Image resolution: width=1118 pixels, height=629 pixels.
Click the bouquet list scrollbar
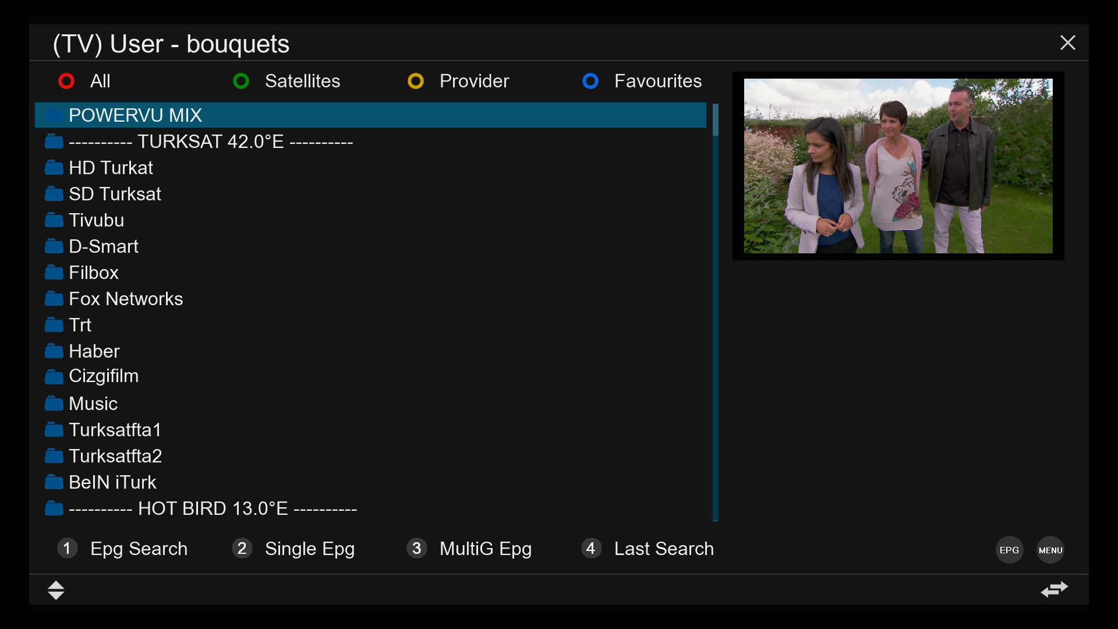click(716, 312)
